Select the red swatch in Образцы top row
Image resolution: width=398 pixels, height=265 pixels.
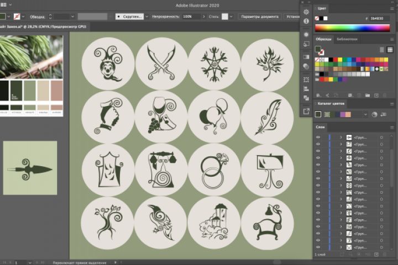pyautogui.click(x=336, y=60)
